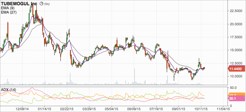
Task: Click the clock icon next to day
Action: click(x=41, y=4)
